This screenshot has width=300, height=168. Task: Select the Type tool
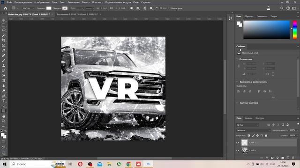click(x=3, y=101)
